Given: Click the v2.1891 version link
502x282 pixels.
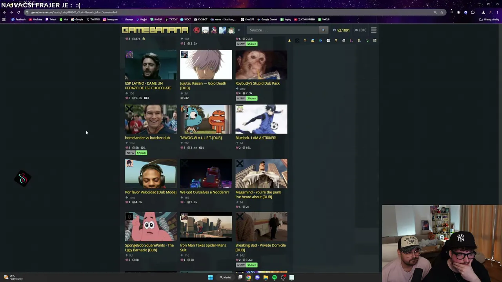Looking at the screenshot, I should tap(343, 30).
